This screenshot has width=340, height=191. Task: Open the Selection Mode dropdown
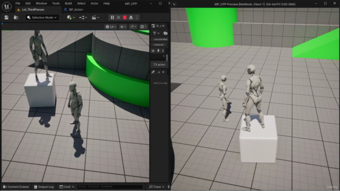point(42,18)
